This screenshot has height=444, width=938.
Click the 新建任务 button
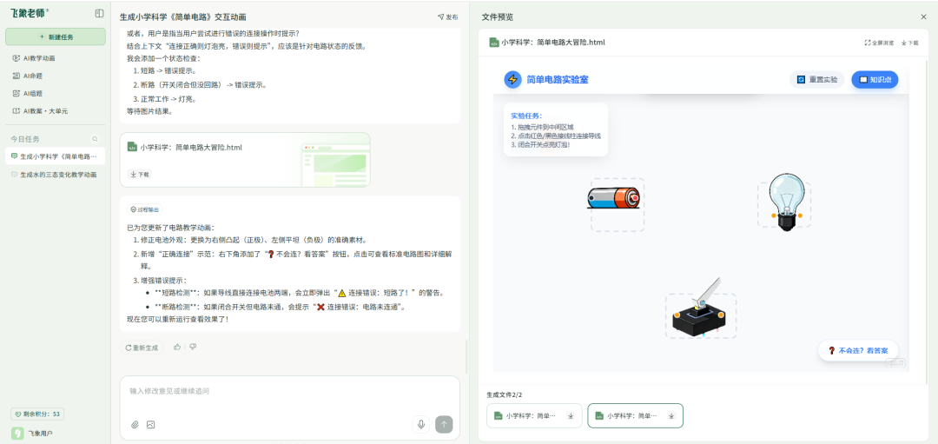pyautogui.click(x=56, y=36)
